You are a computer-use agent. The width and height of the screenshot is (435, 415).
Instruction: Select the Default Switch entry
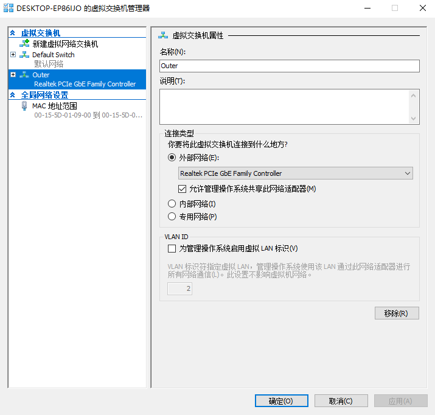[54, 55]
